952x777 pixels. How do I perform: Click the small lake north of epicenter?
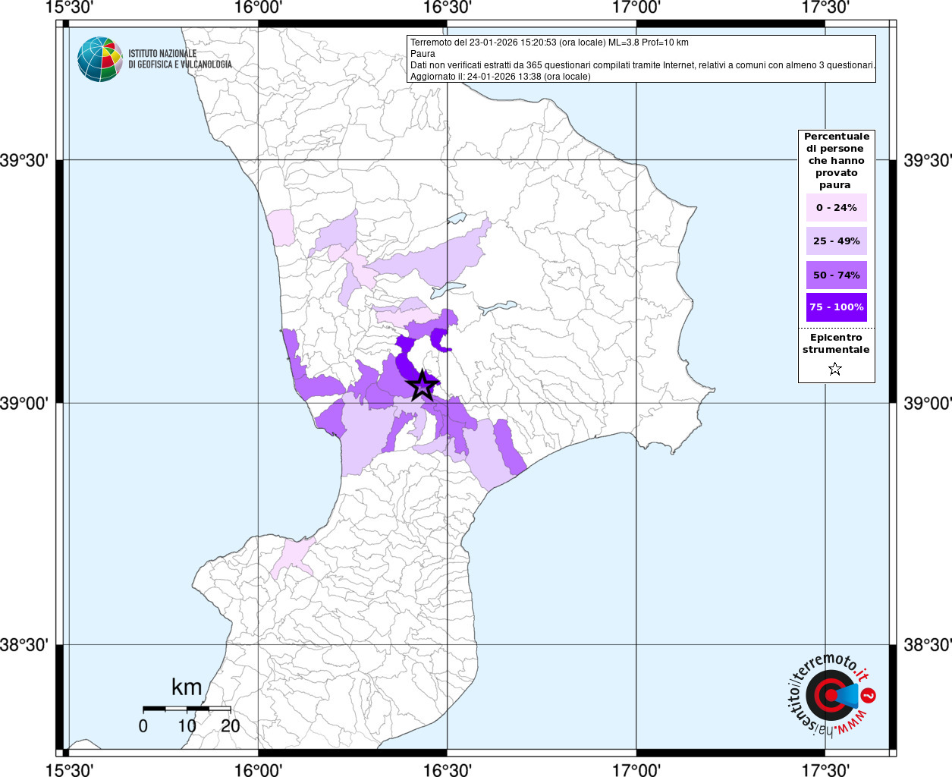[x=448, y=291]
